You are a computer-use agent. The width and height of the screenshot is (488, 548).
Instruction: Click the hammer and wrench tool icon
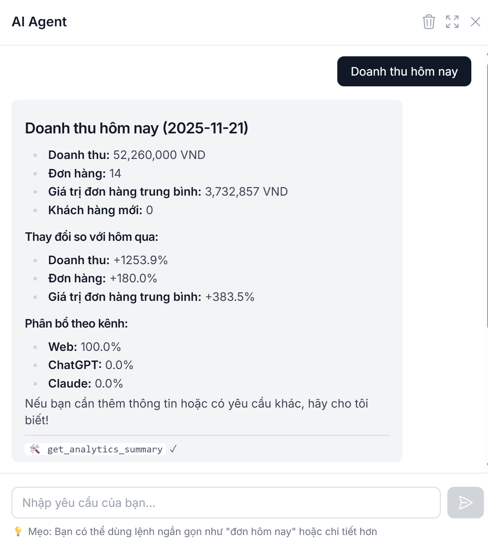[35, 449]
